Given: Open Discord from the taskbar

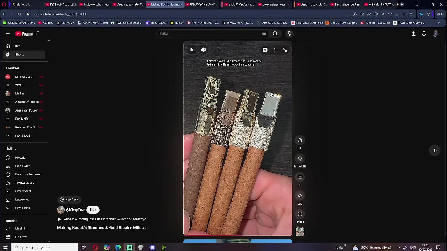Looking at the screenshot, I should [152, 248].
